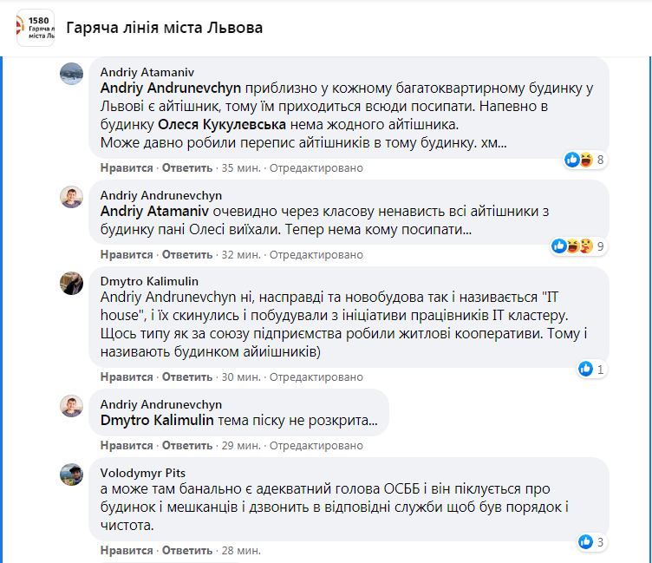Open Dmytro Kalimulin's avatar picture
The width and height of the screenshot is (652, 563).
coord(71,283)
